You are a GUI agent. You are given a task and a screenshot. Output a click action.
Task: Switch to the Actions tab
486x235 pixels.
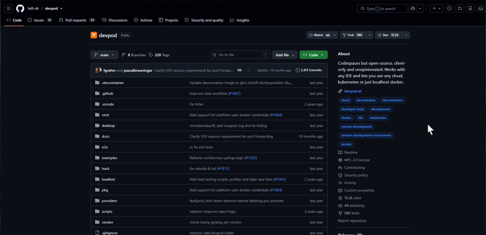143,20
